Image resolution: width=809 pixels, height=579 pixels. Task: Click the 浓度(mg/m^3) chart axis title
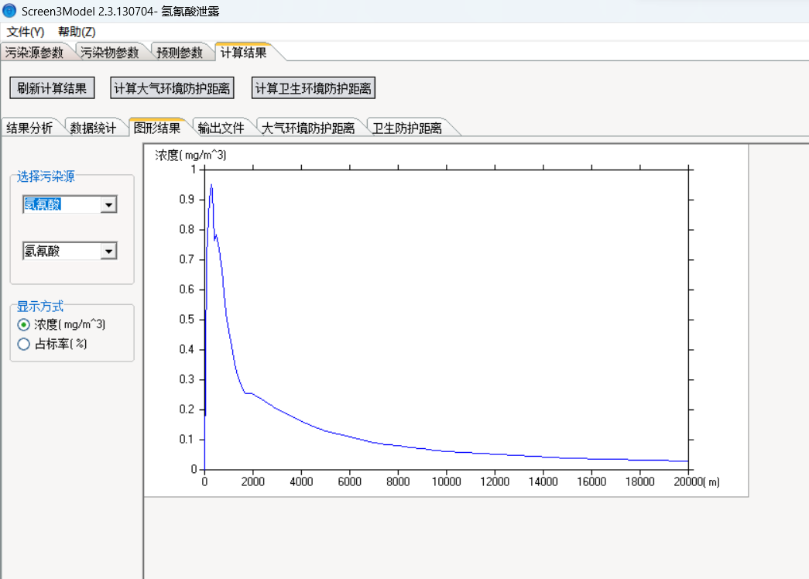tap(190, 155)
